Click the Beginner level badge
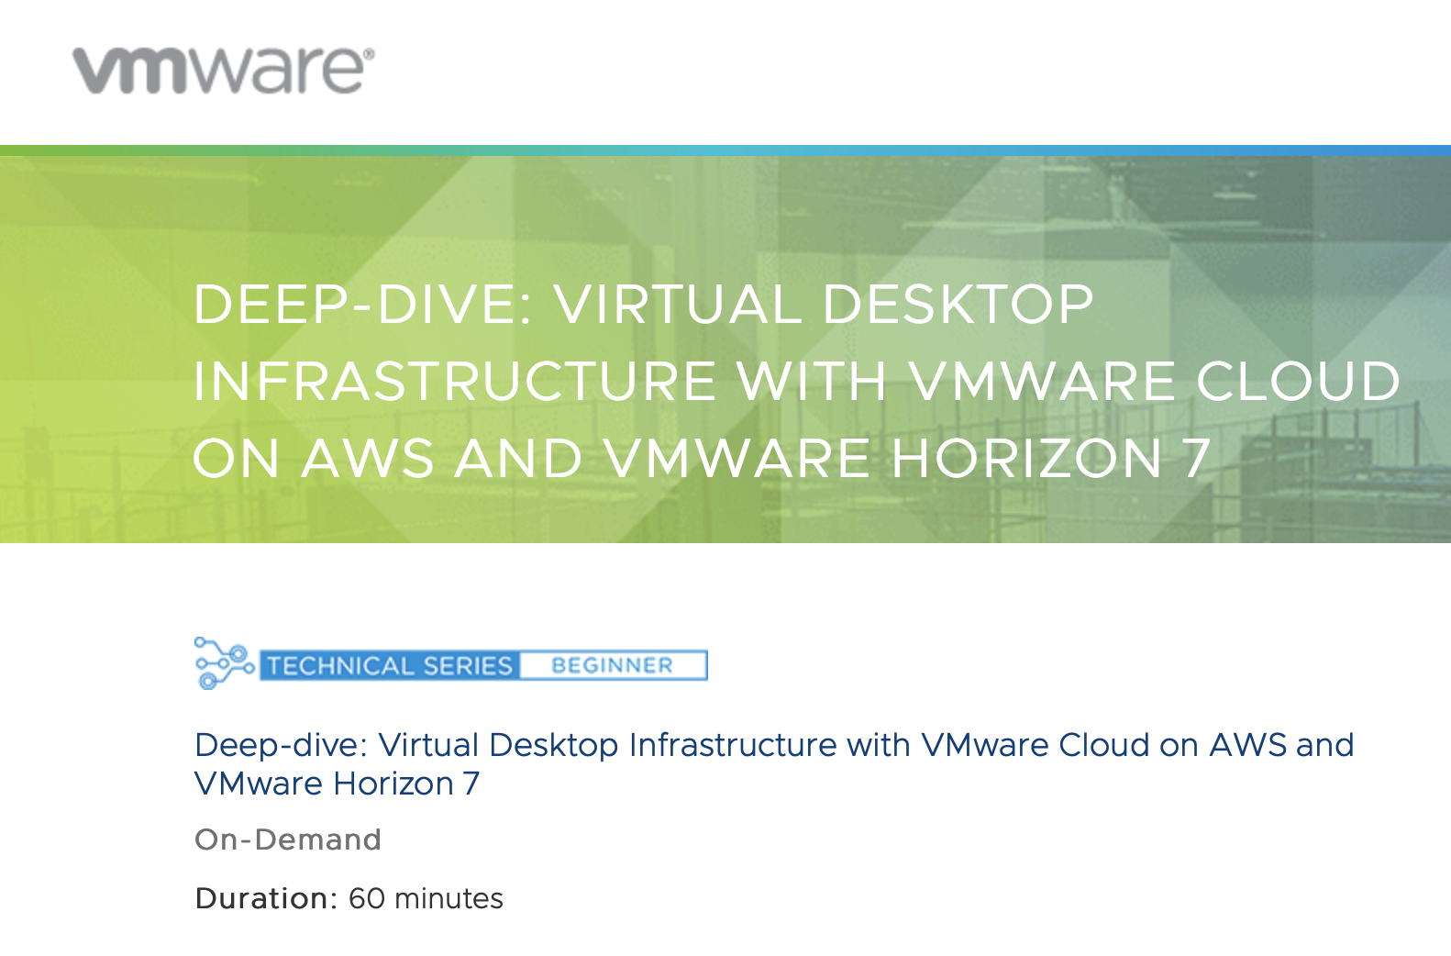Image resolution: width=1451 pixels, height=956 pixels. point(614,665)
